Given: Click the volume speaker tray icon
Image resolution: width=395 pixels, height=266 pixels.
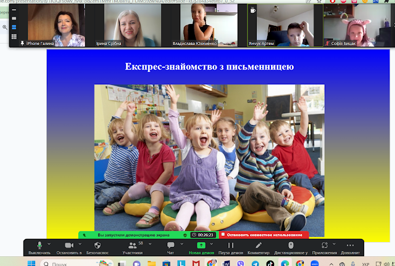Looking at the screenshot, I should coord(387,264).
